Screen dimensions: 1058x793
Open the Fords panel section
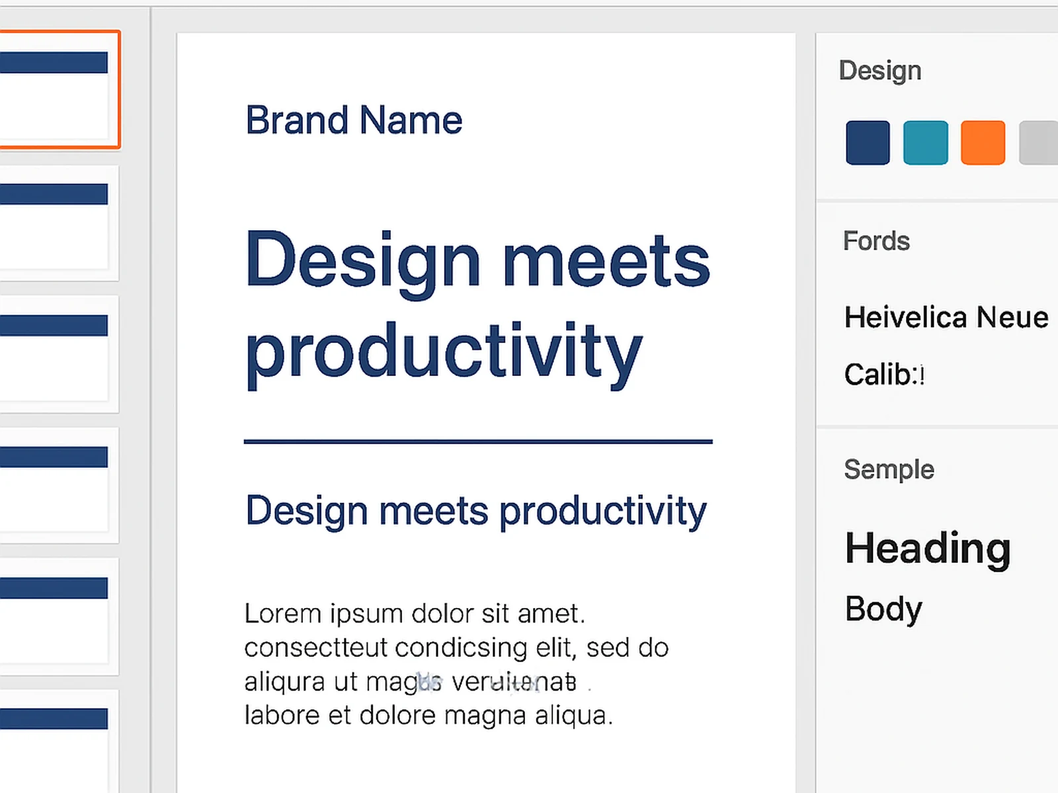pos(876,241)
